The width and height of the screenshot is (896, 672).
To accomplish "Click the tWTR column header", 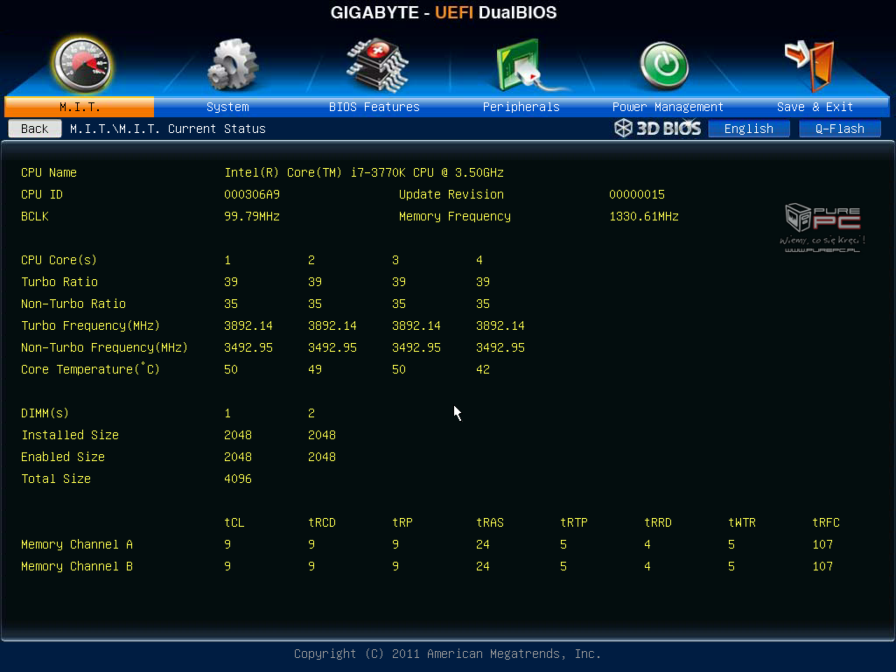I will 742,522.
